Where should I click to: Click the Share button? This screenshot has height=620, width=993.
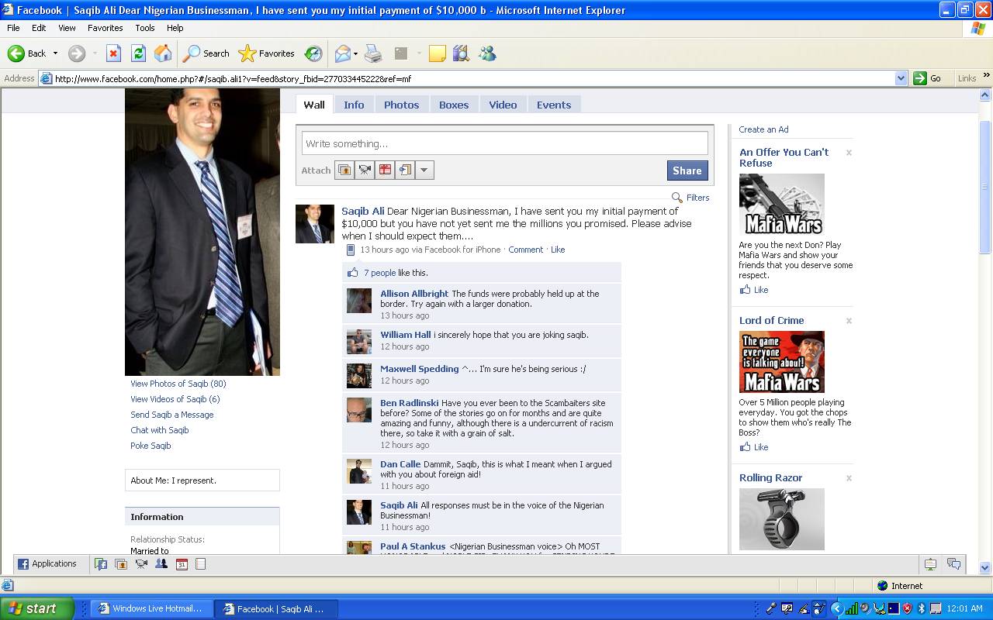click(x=687, y=170)
